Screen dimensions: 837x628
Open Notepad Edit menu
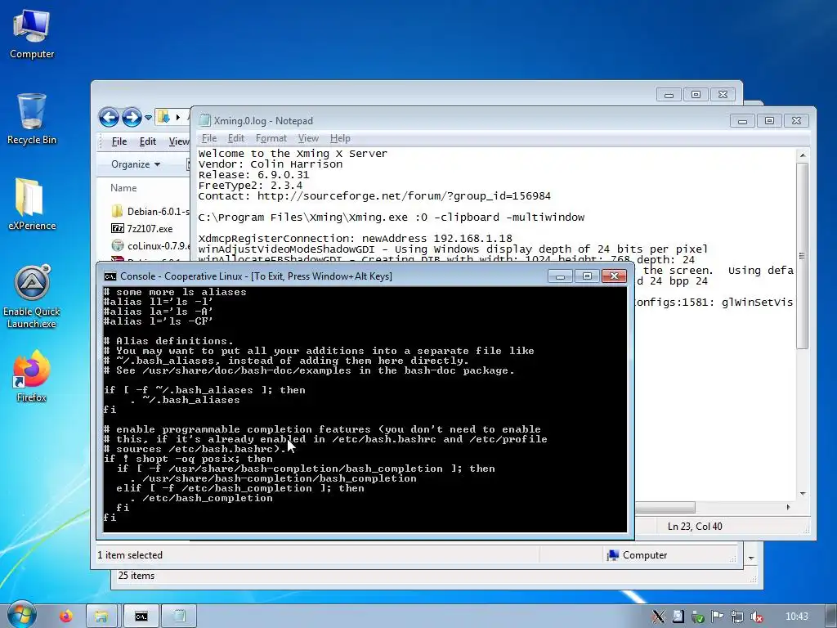coord(236,138)
